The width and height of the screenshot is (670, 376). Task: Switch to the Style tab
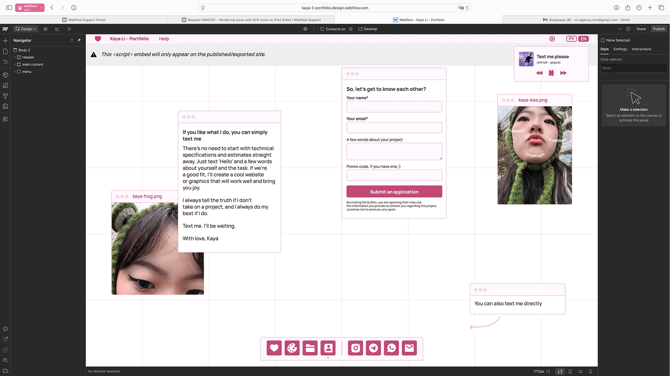604,49
